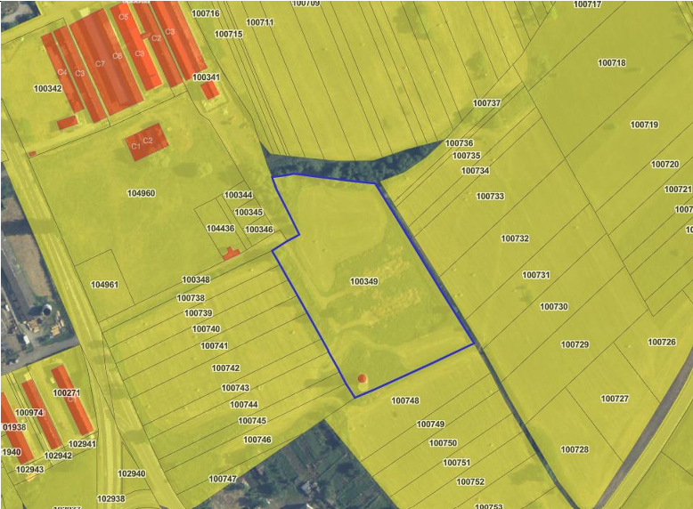Click the red building labeled C4
This screenshot has height=509, width=693.
coord(61,72)
